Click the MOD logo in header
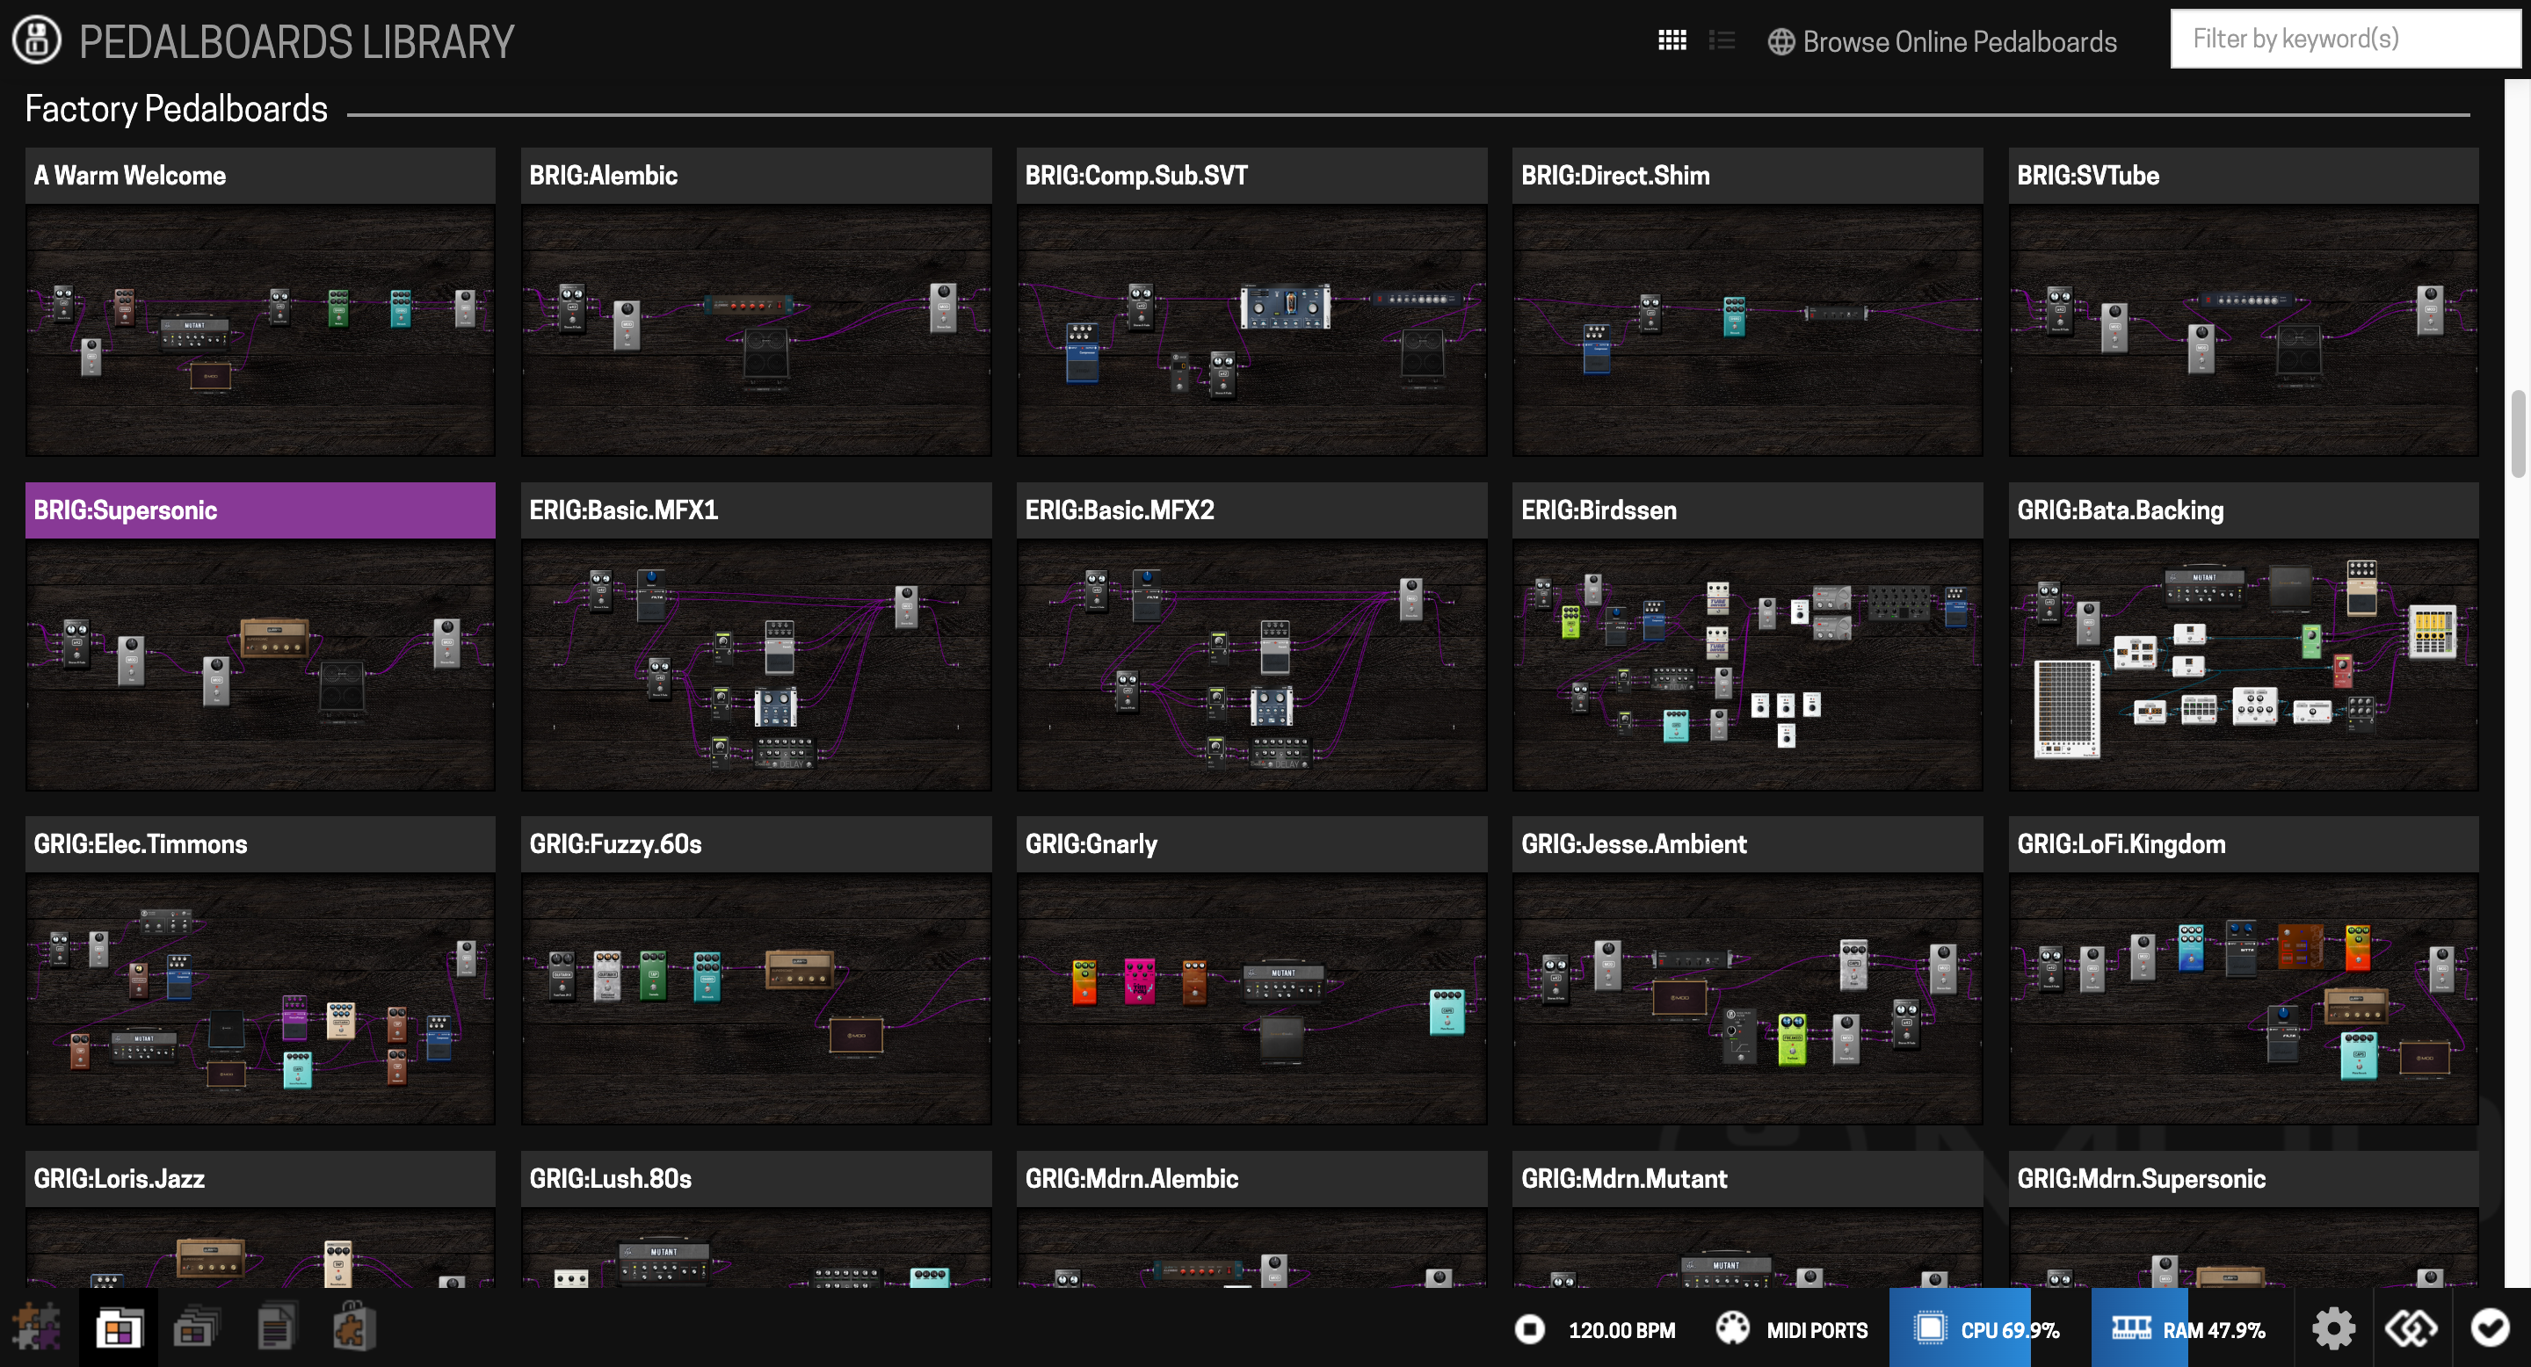Image resolution: width=2531 pixels, height=1367 pixels. tap(37, 40)
